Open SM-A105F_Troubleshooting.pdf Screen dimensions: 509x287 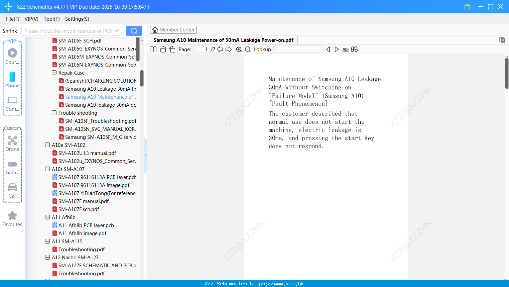(100, 121)
